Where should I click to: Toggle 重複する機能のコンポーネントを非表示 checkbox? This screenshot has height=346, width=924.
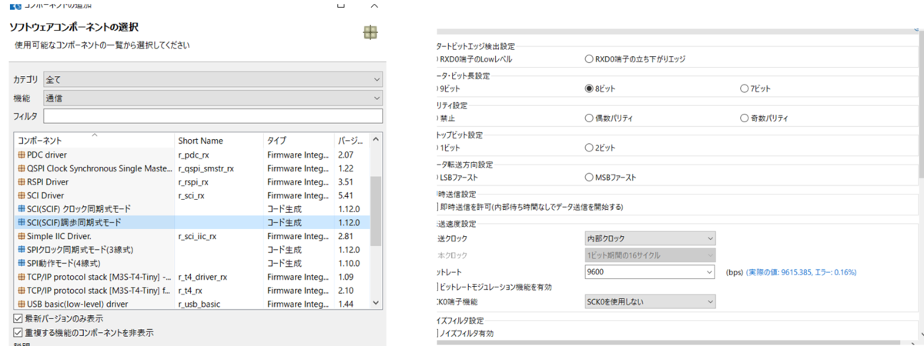[x=18, y=333]
